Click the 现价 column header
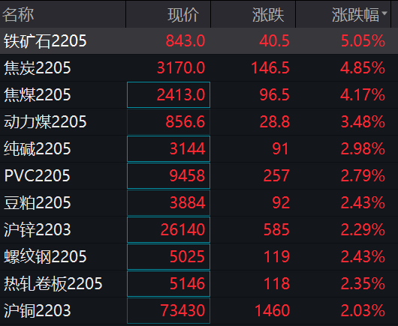The image size is (398, 326). tap(183, 15)
